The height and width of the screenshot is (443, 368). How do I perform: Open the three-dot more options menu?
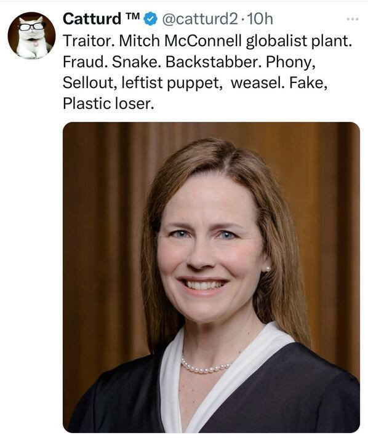pos(353,19)
